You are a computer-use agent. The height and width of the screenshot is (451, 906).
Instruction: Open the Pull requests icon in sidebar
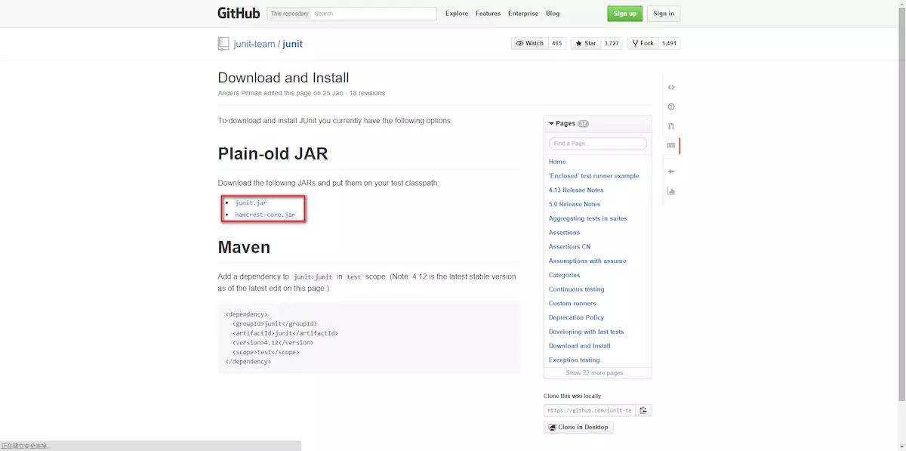tap(671, 126)
